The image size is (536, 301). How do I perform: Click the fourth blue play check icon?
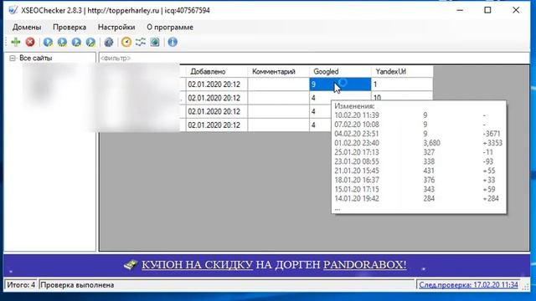pyautogui.click(x=90, y=42)
